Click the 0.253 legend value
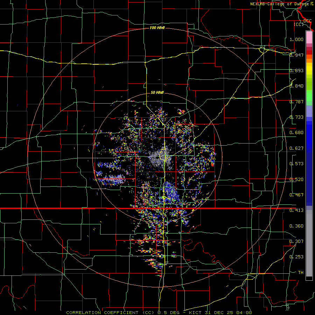Screen dimensions: 315x315 pyautogui.click(x=296, y=257)
